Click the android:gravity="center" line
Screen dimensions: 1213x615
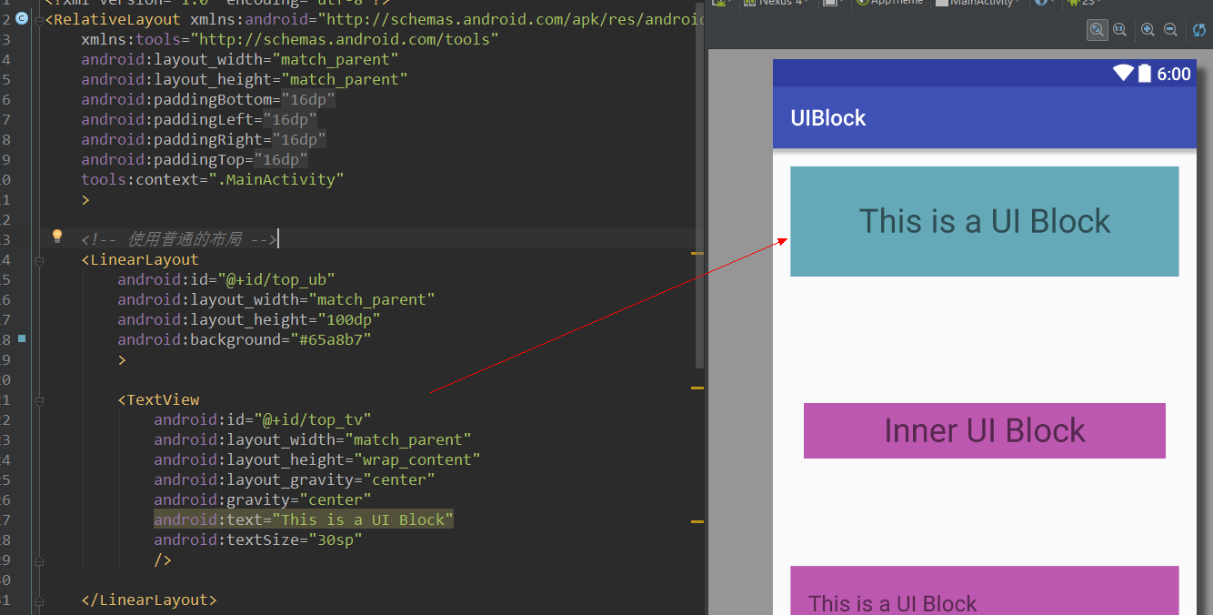(263, 499)
